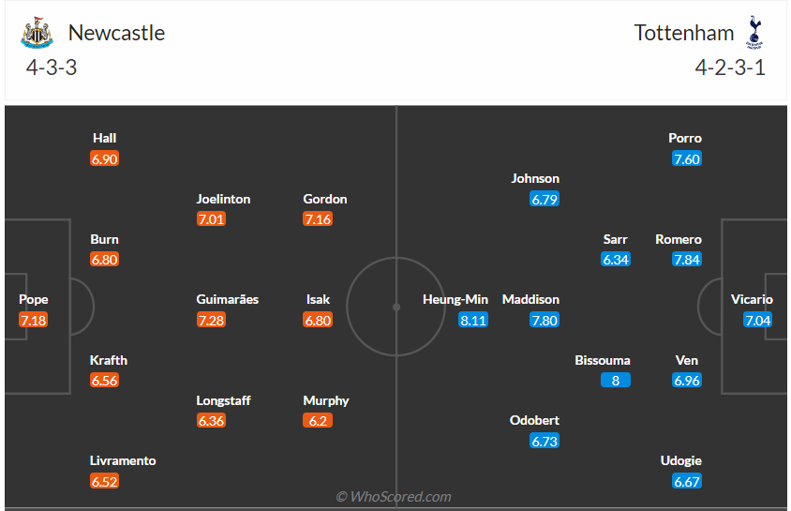Click player name Joelinton

(x=223, y=199)
